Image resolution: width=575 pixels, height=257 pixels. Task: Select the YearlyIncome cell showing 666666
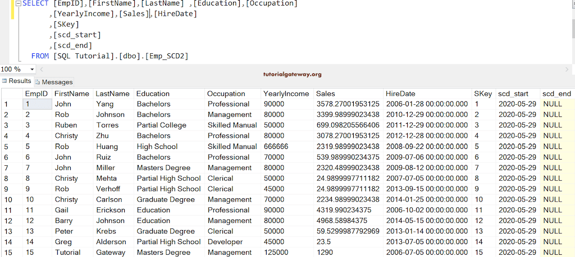[276, 147]
